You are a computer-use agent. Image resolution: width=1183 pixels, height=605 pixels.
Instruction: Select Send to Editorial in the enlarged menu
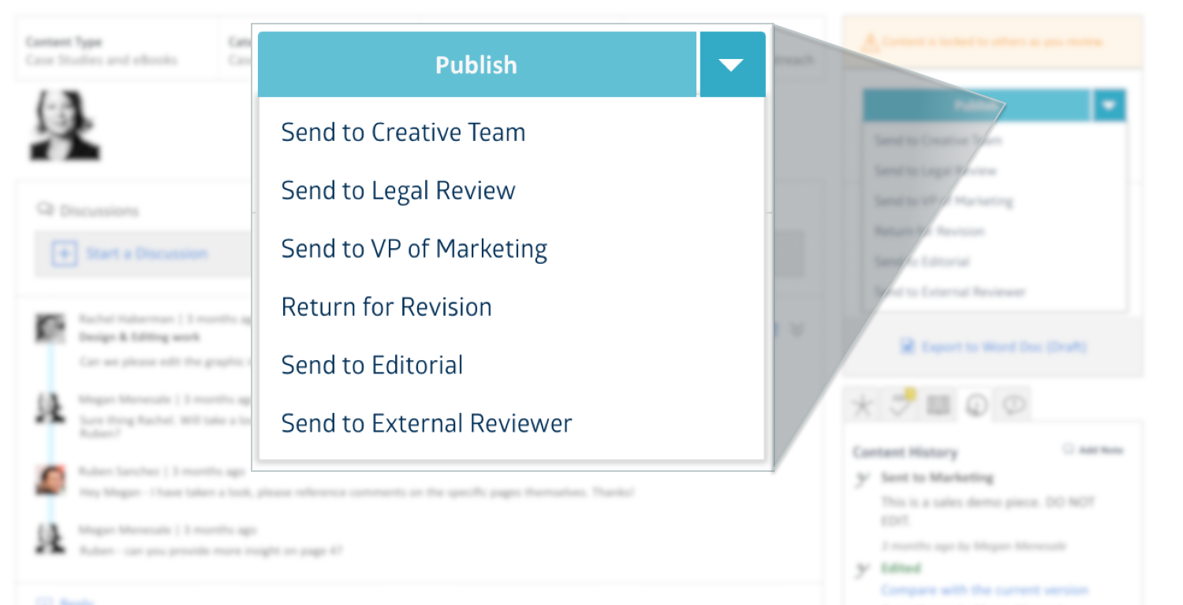click(372, 366)
